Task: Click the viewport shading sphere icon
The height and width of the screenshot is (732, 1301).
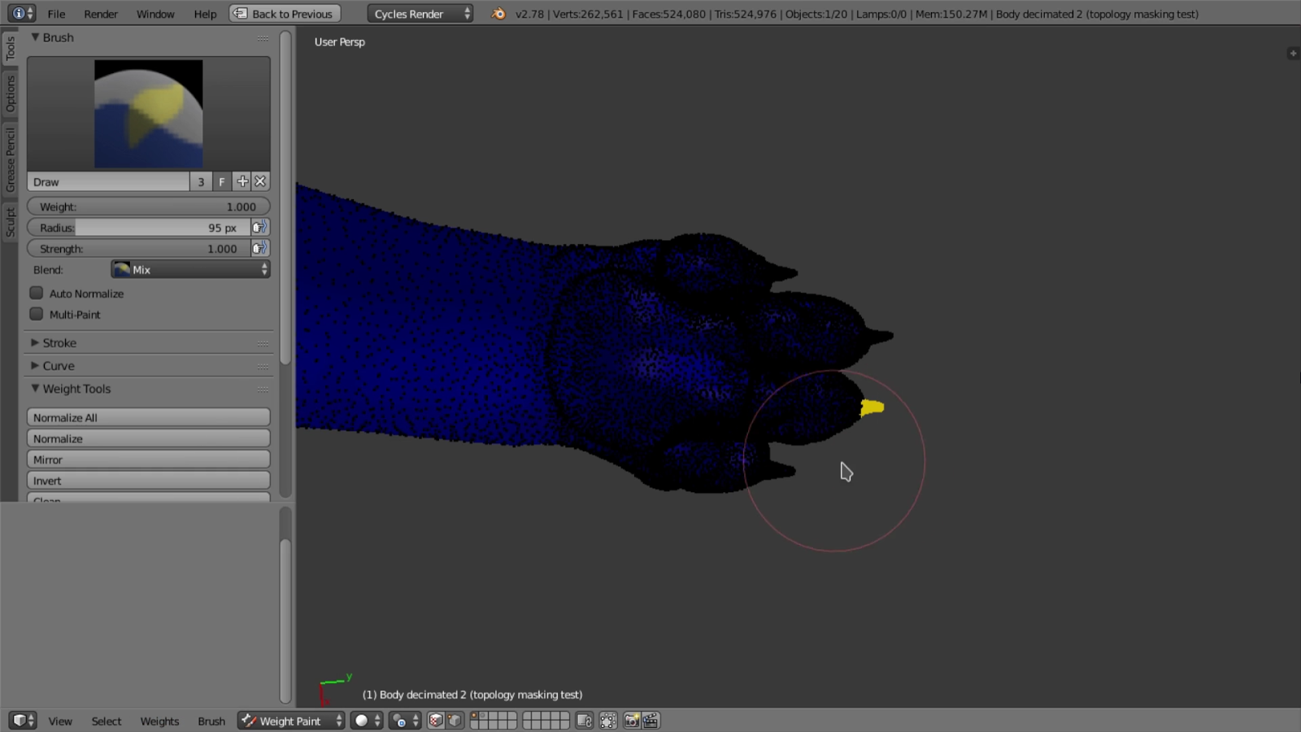Action: tap(360, 721)
